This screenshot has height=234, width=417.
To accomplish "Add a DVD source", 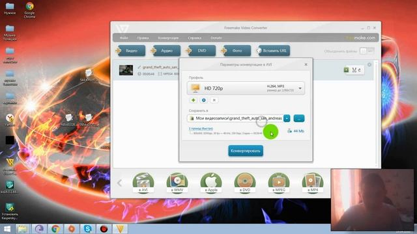I will 201,51.
